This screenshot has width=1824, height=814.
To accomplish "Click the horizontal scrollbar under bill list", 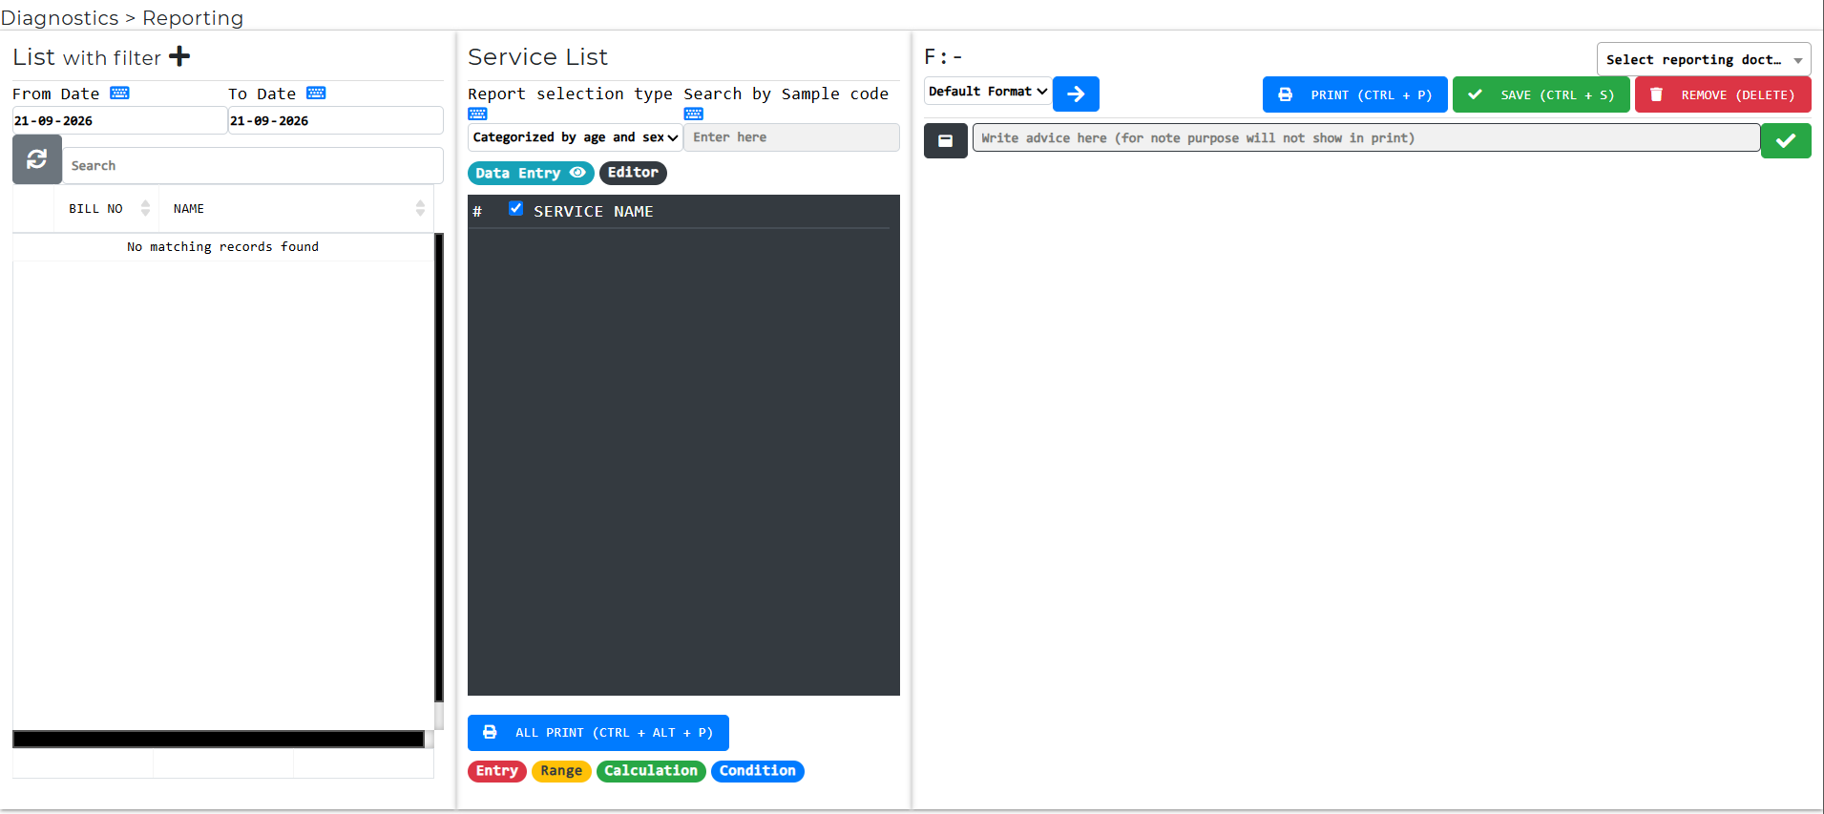I will point(219,740).
